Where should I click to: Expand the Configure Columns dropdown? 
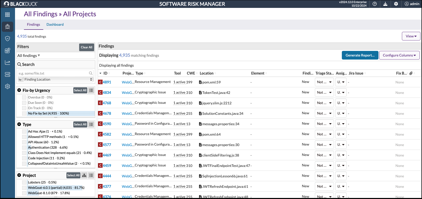click(x=399, y=55)
